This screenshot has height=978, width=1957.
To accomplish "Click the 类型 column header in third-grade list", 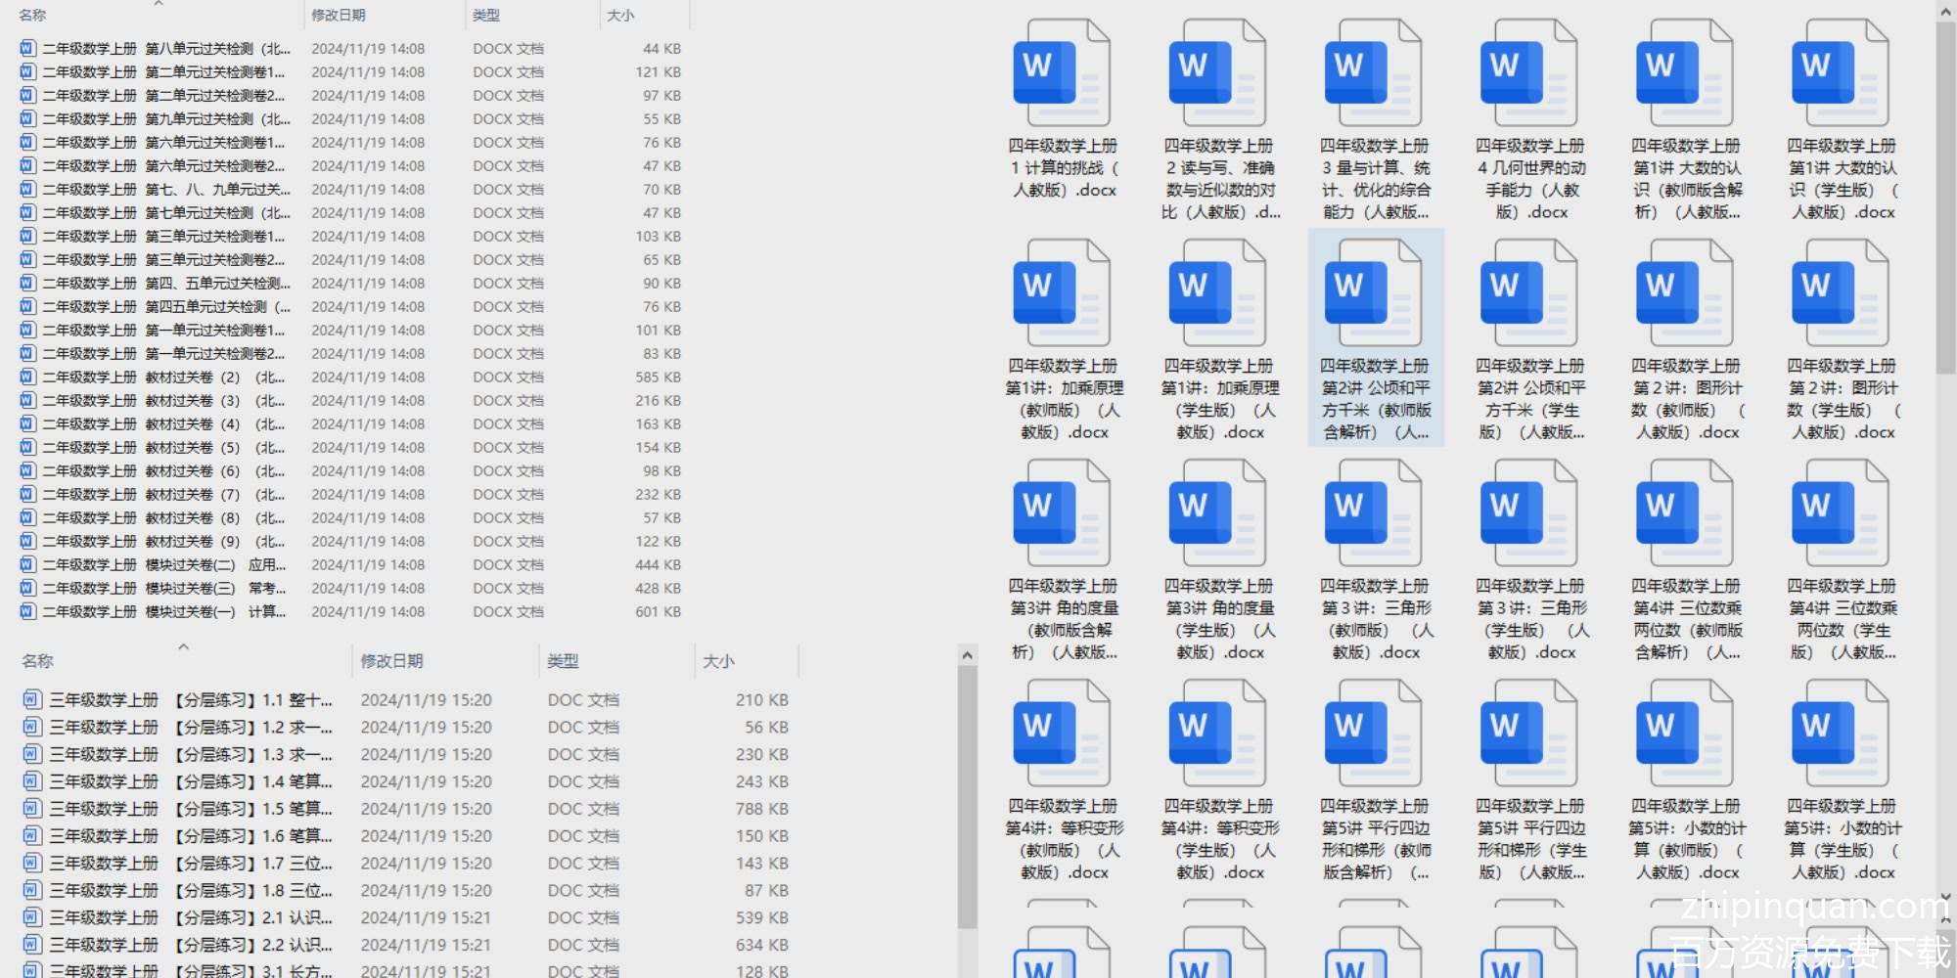I will (563, 661).
